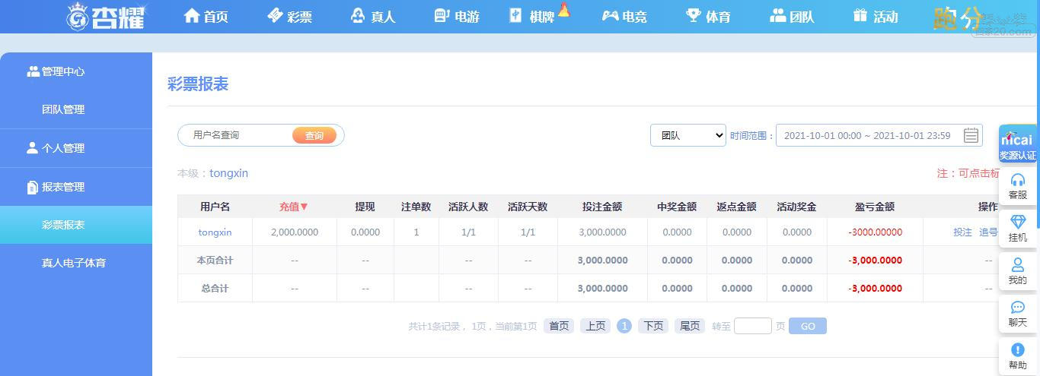Viewport: 1040px width, 376px height.
Task: Focus the 用户名查询 search field
Action: pyautogui.click(x=236, y=135)
